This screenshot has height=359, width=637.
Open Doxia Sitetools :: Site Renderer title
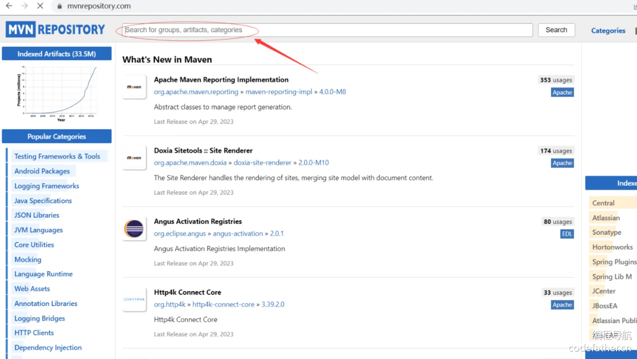click(203, 151)
